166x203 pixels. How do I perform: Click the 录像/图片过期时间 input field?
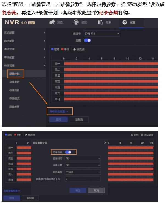[x=83, y=179]
